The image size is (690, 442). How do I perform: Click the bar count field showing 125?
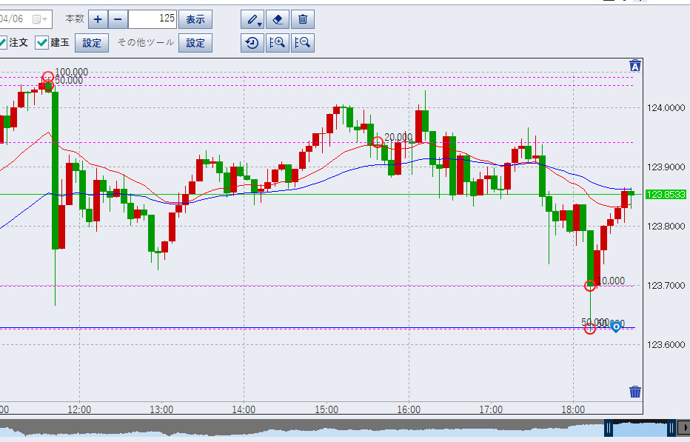pos(153,19)
